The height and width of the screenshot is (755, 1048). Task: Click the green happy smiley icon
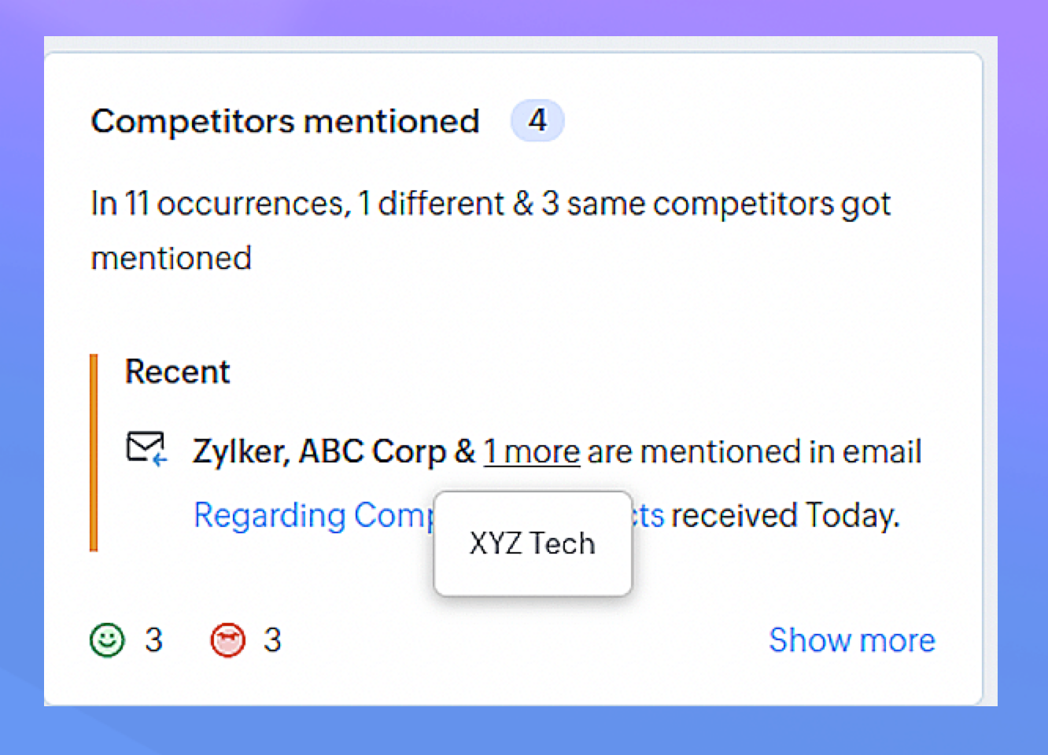pyautogui.click(x=107, y=639)
